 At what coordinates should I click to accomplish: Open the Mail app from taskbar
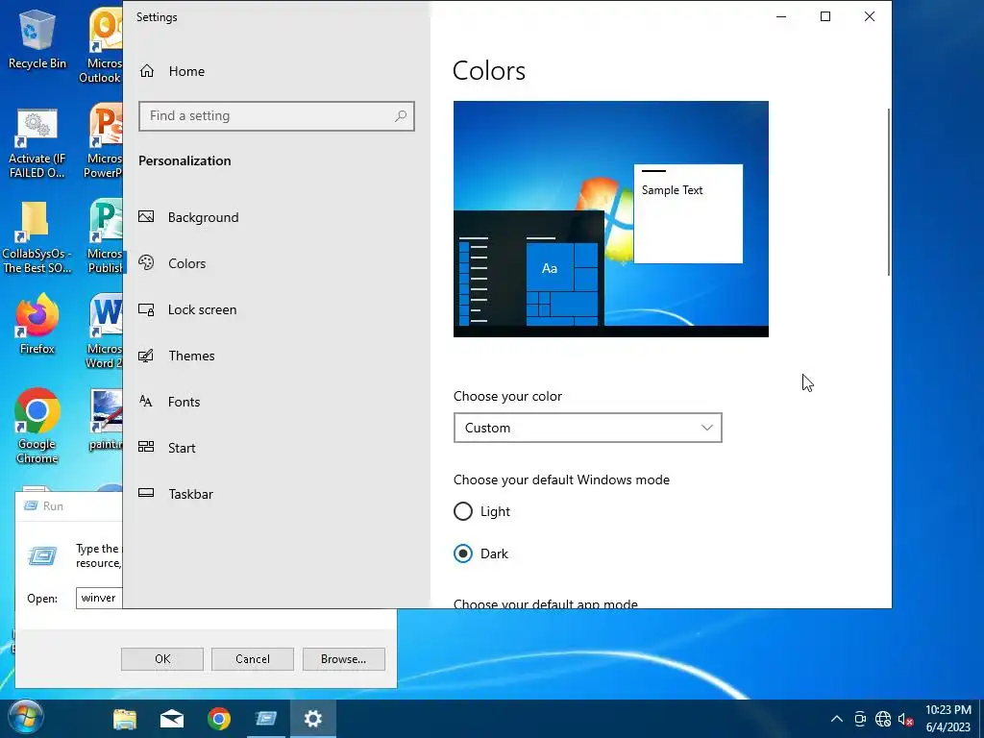point(171,719)
